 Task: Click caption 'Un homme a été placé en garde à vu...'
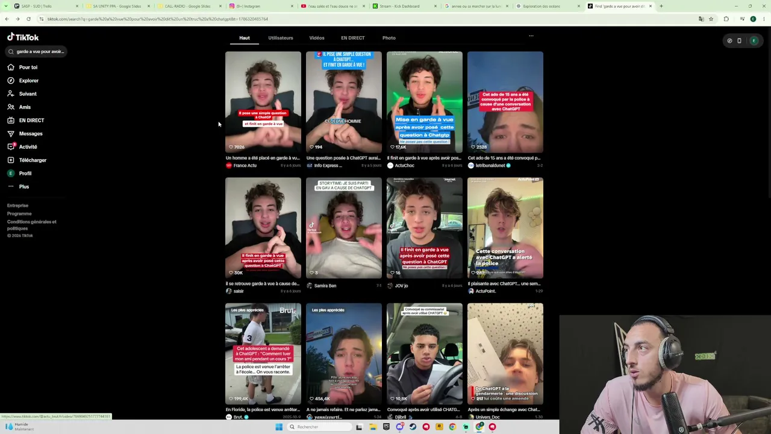[263, 158]
